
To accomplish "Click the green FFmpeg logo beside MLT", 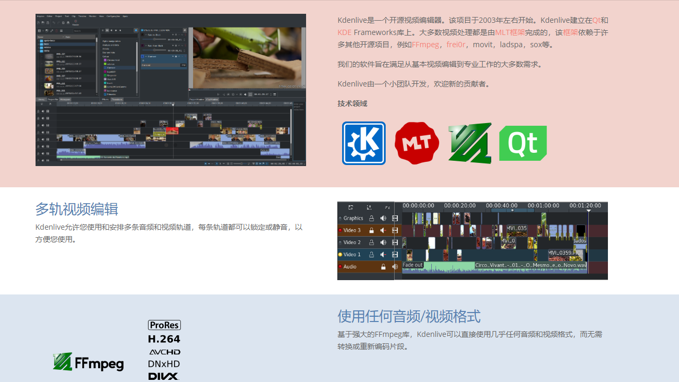I will pyautogui.click(x=470, y=143).
